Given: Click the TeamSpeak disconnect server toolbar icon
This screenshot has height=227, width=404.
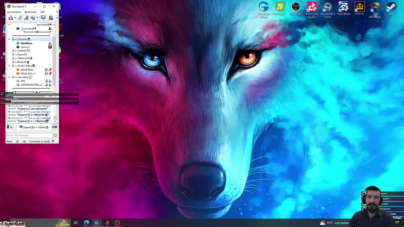Looking at the screenshot, I should 11,18.
